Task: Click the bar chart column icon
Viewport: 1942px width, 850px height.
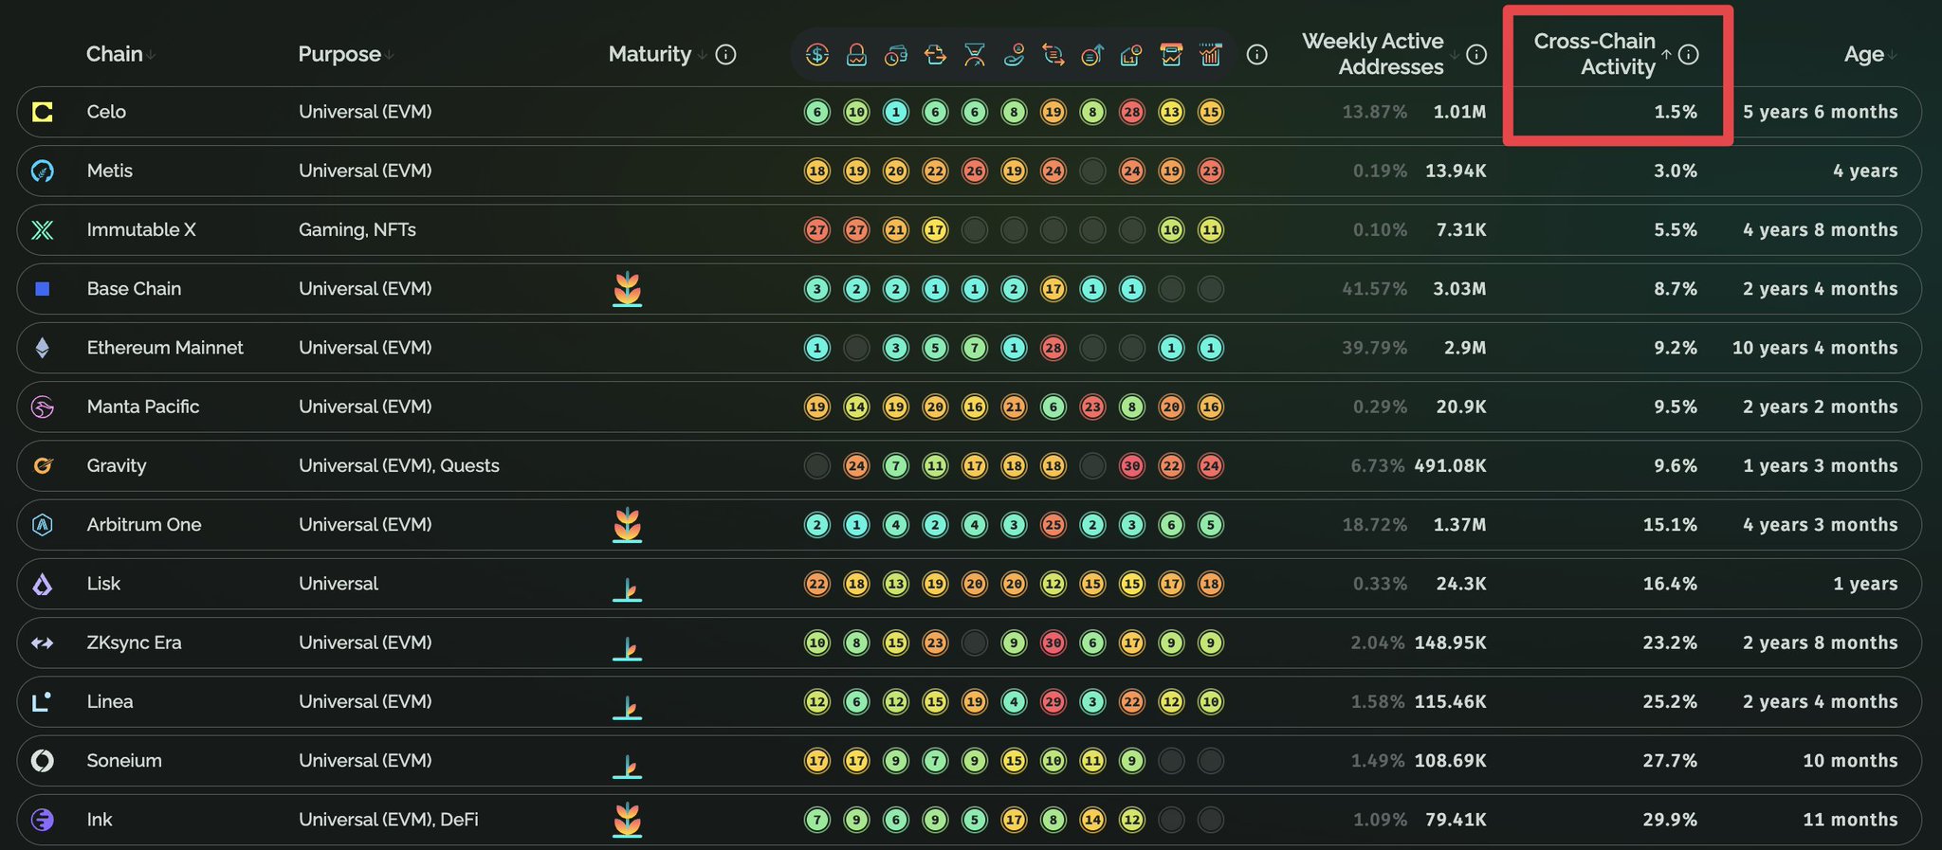Action: click(x=1211, y=55)
